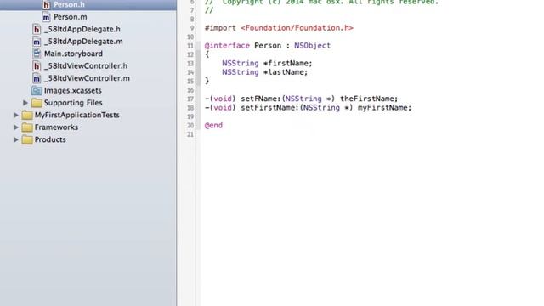
Task: Click the *lastName variable declaration
Action: (286, 72)
